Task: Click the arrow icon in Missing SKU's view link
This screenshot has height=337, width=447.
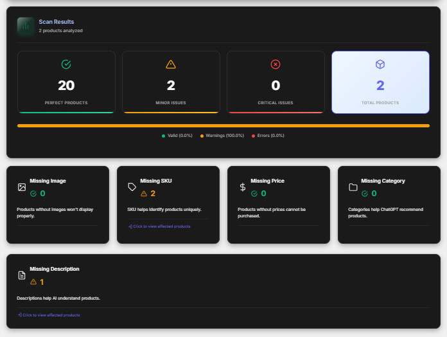Action: pyautogui.click(x=130, y=226)
